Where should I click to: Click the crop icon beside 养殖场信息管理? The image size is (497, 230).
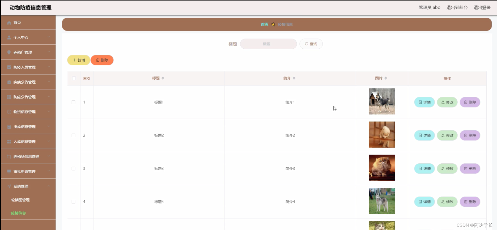coord(9,156)
